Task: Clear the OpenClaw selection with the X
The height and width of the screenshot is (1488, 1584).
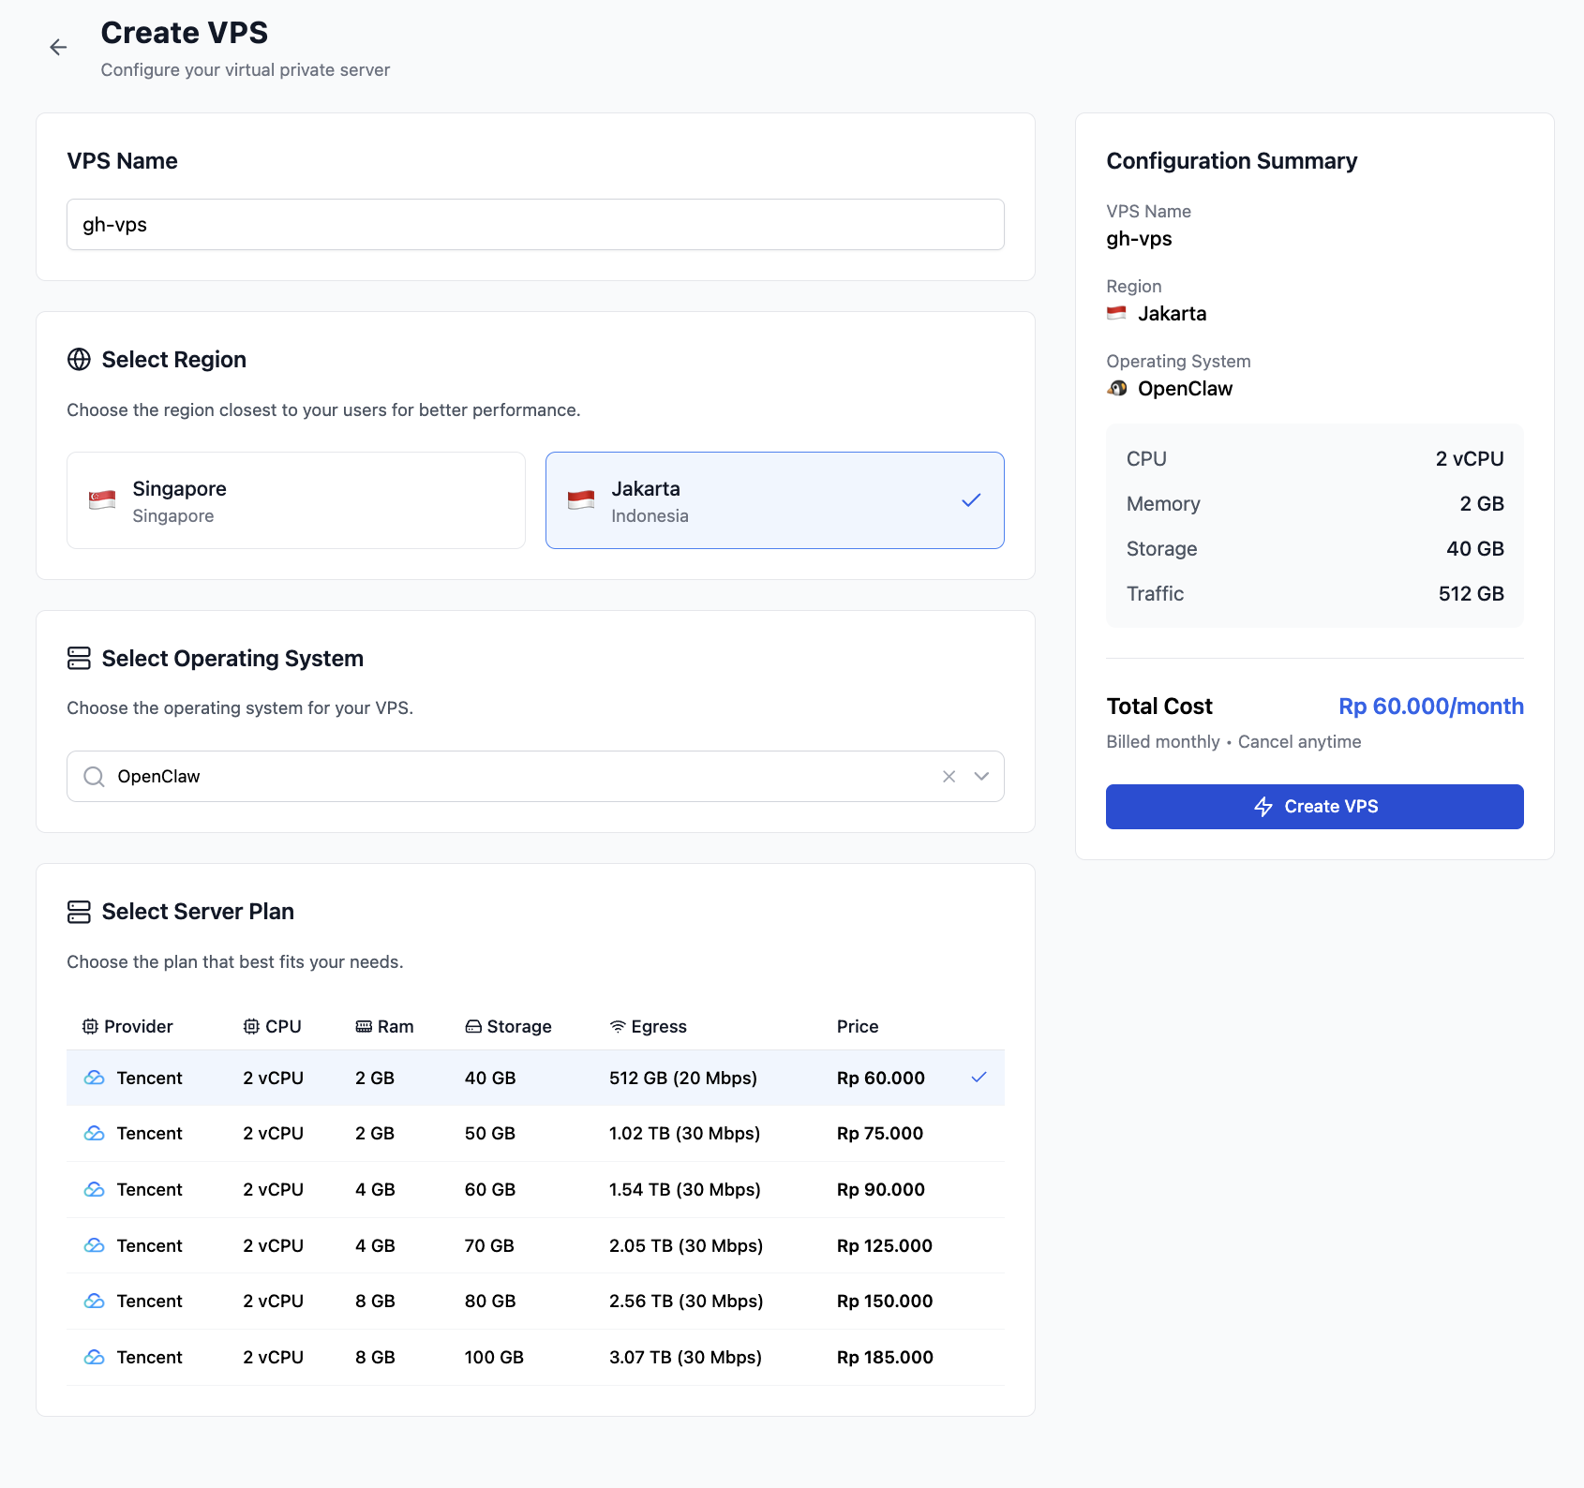Action: pyautogui.click(x=948, y=776)
